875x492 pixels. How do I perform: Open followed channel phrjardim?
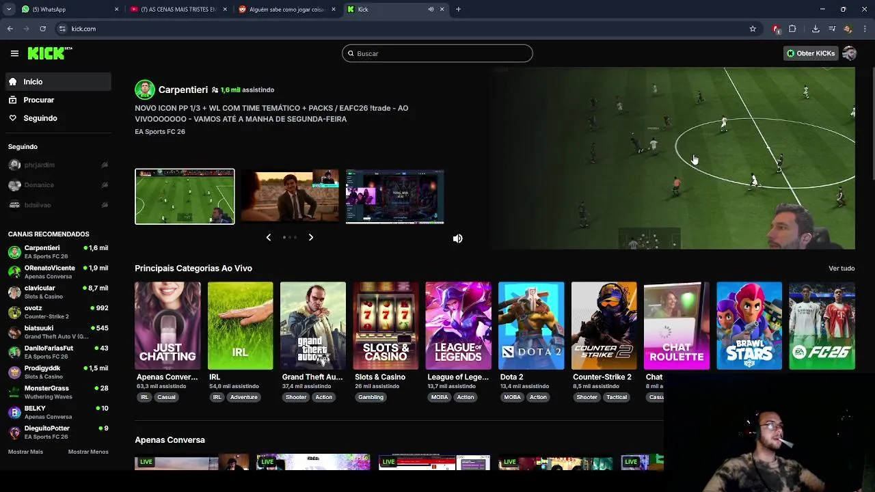(58, 165)
